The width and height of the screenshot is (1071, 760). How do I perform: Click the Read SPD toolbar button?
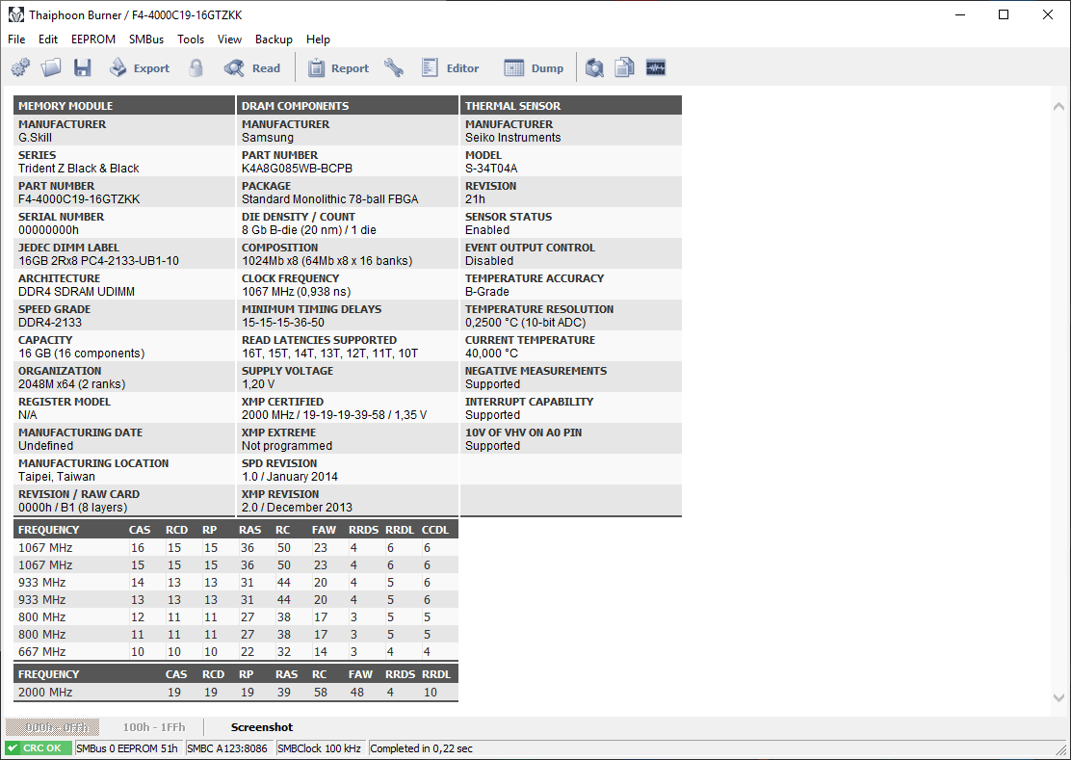pos(252,67)
